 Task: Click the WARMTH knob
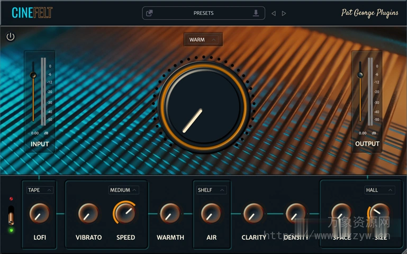(170, 214)
